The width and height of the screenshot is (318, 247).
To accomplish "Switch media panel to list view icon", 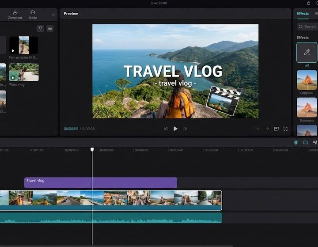I will pyautogui.click(x=50, y=28).
